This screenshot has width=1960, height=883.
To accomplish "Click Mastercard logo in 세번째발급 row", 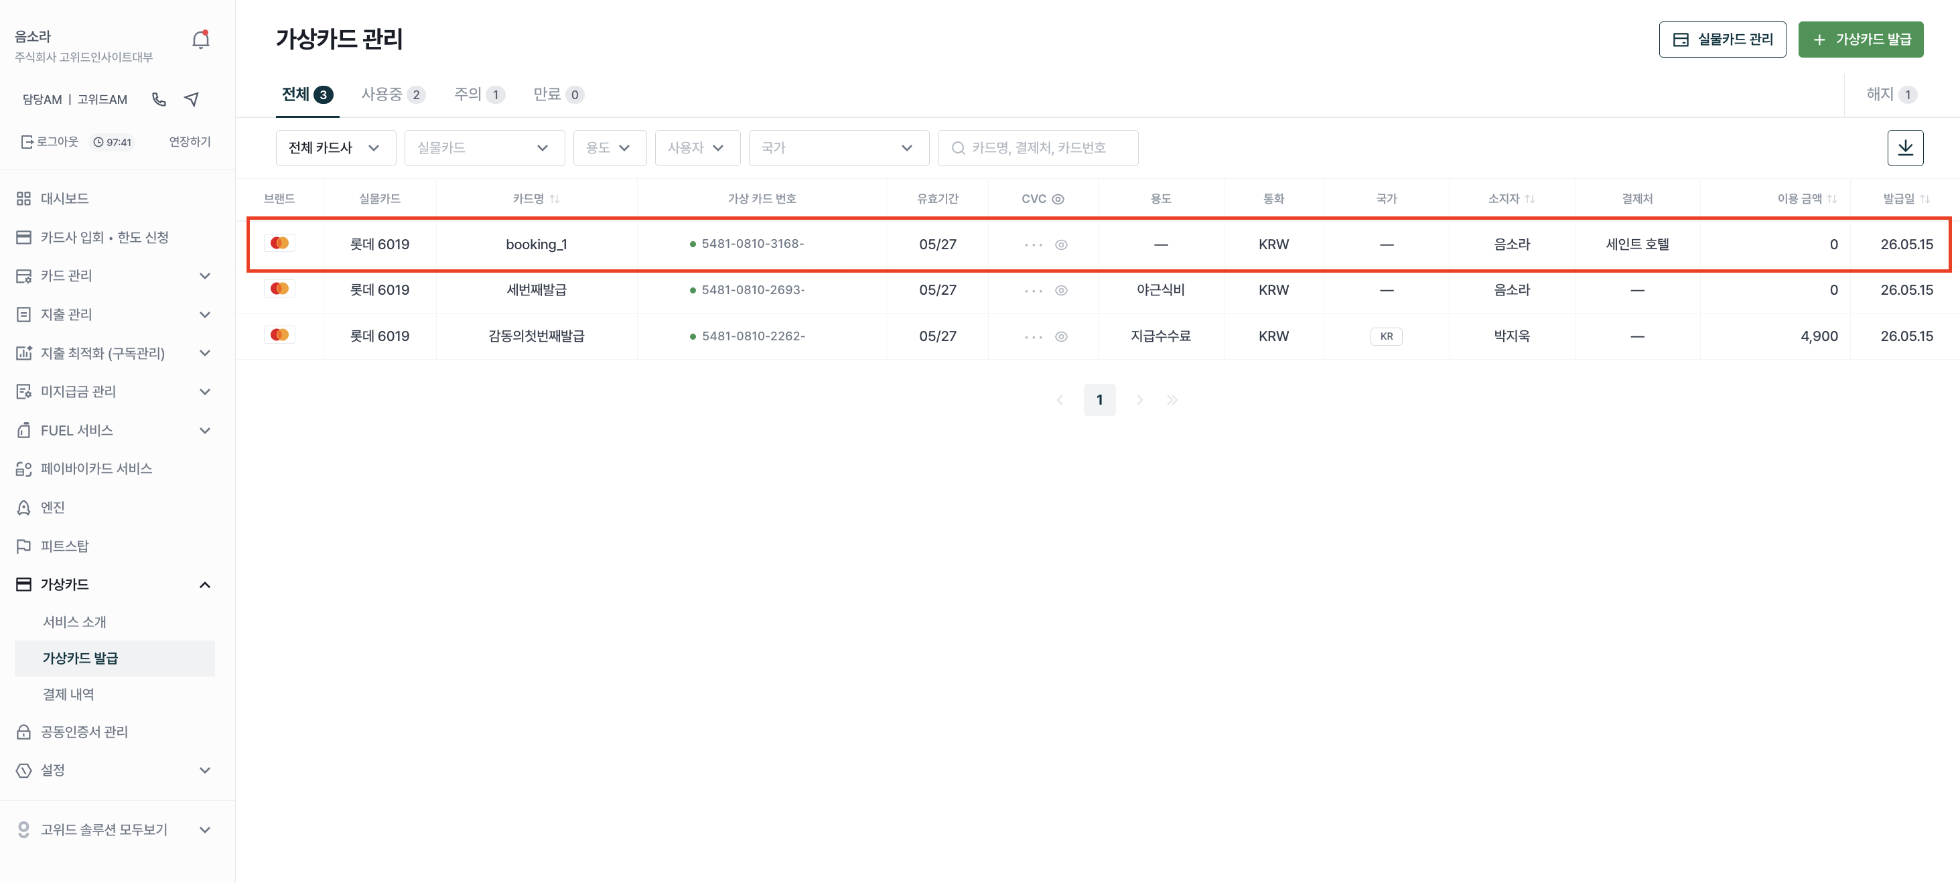I will pyautogui.click(x=279, y=289).
